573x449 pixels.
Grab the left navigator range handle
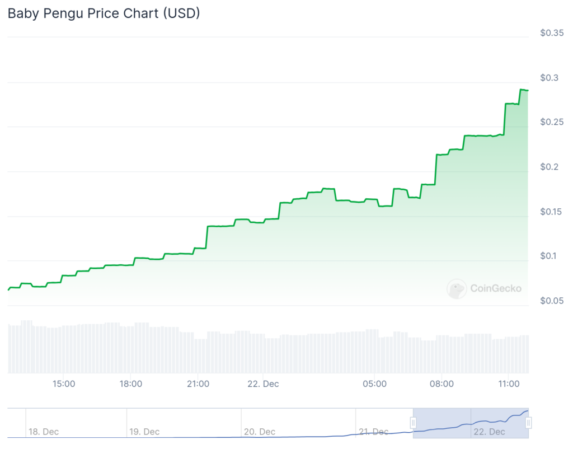click(x=414, y=423)
